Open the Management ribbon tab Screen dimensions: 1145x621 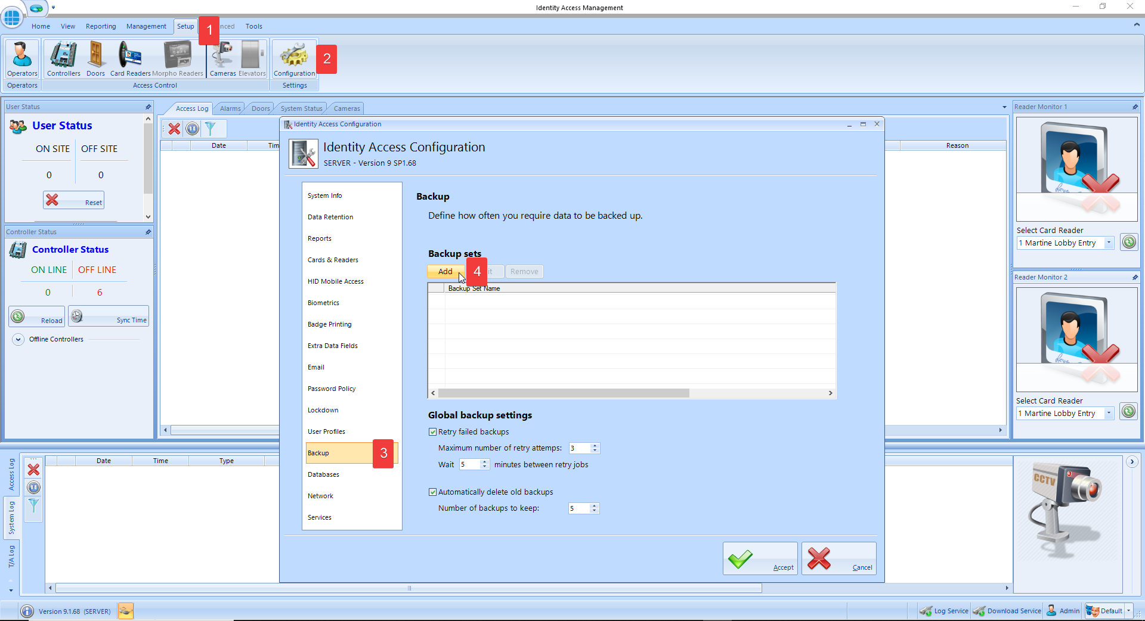(x=146, y=26)
